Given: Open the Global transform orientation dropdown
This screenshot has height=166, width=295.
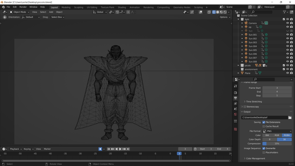Looking at the screenshot, I should tap(100, 12).
